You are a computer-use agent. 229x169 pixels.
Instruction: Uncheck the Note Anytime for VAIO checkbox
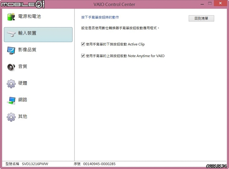pos(83,56)
